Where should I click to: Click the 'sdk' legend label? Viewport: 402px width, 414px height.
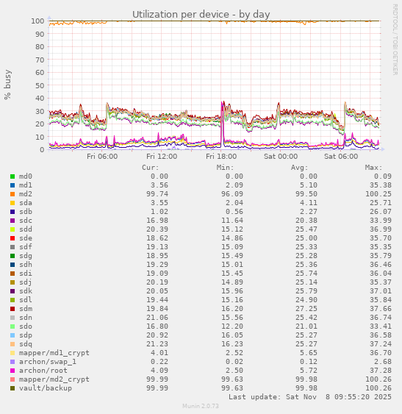pyautogui.click(x=25, y=291)
